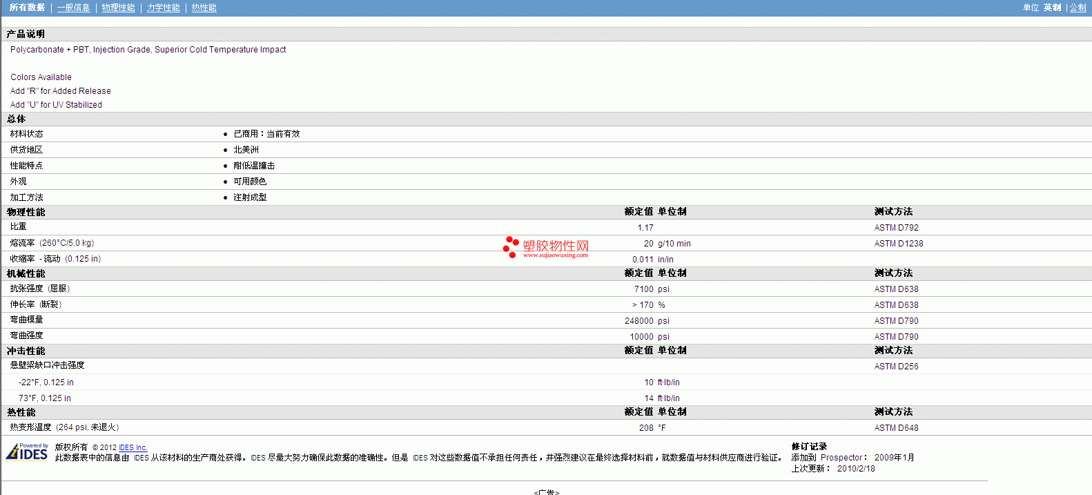Click tensile strength value 7100 psi

pos(652,289)
